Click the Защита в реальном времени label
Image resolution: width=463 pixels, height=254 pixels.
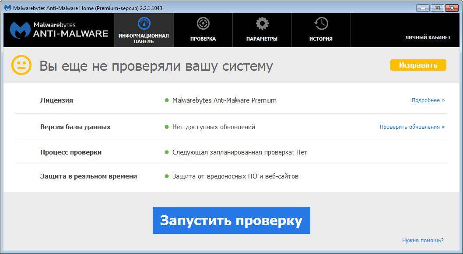(x=88, y=176)
